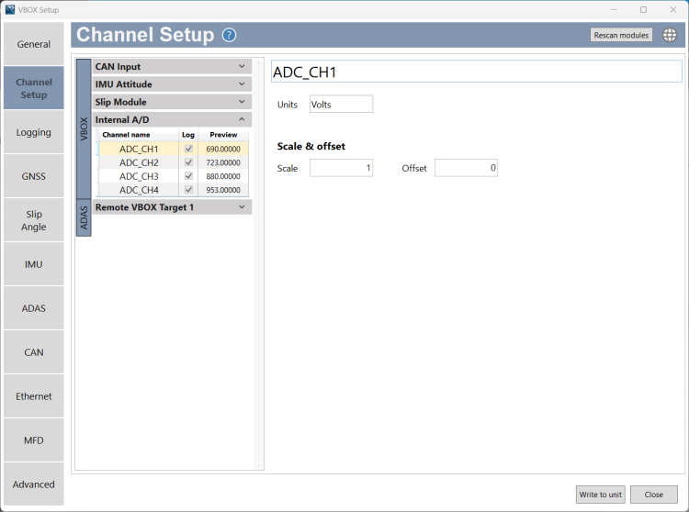Open the ADAS sidebar tab
The height and width of the screenshot is (512, 689).
[x=34, y=308]
